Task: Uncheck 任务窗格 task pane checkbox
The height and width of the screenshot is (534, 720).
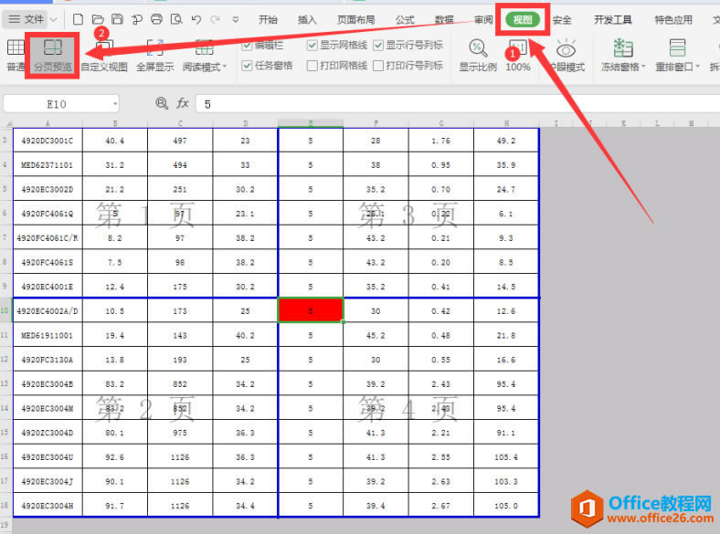Action: 247,66
